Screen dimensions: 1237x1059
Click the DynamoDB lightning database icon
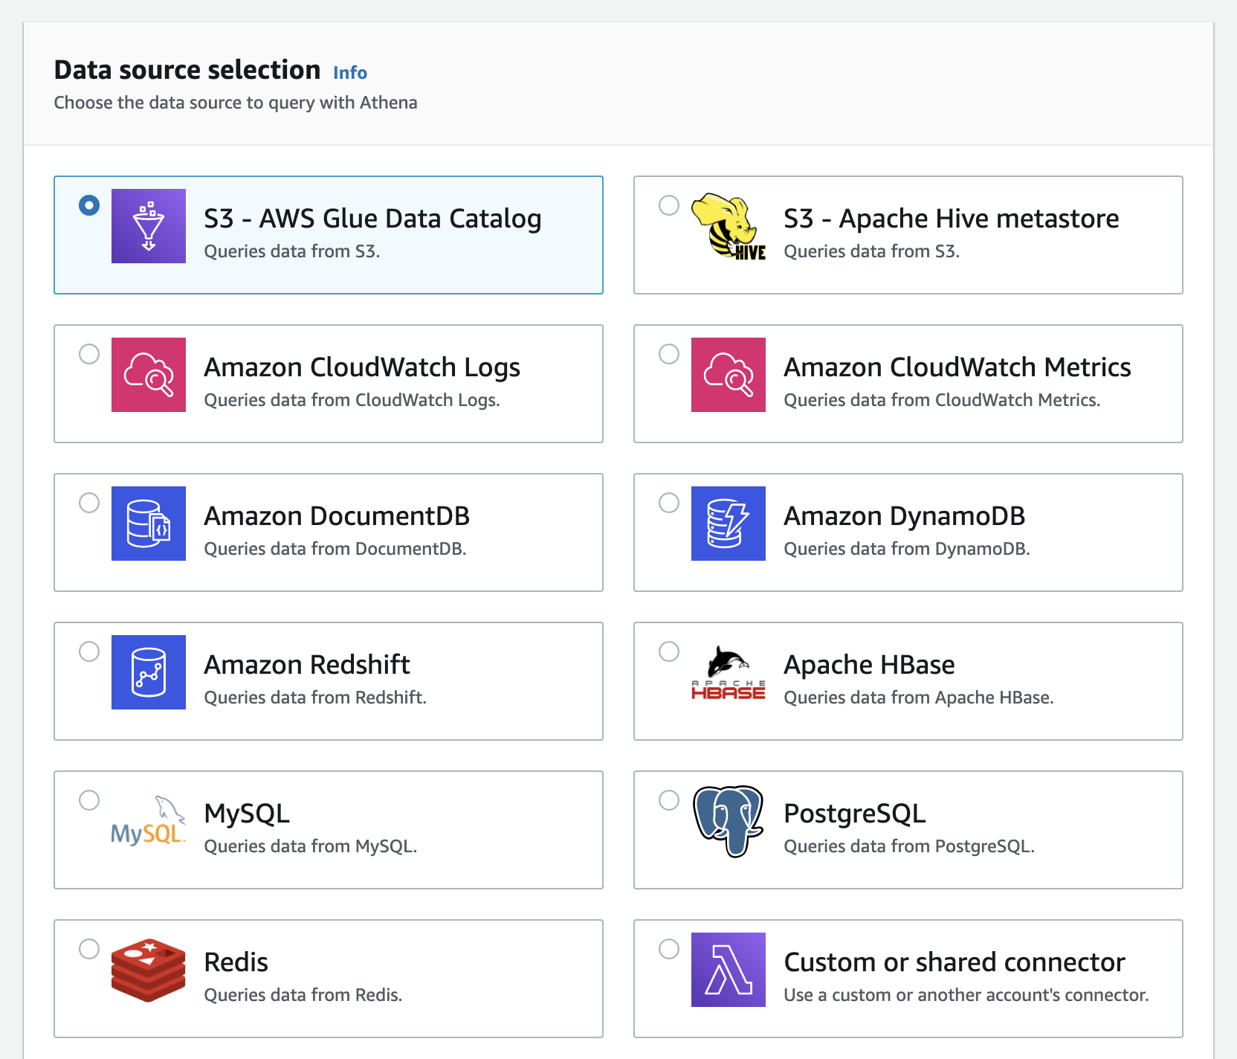click(x=729, y=524)
